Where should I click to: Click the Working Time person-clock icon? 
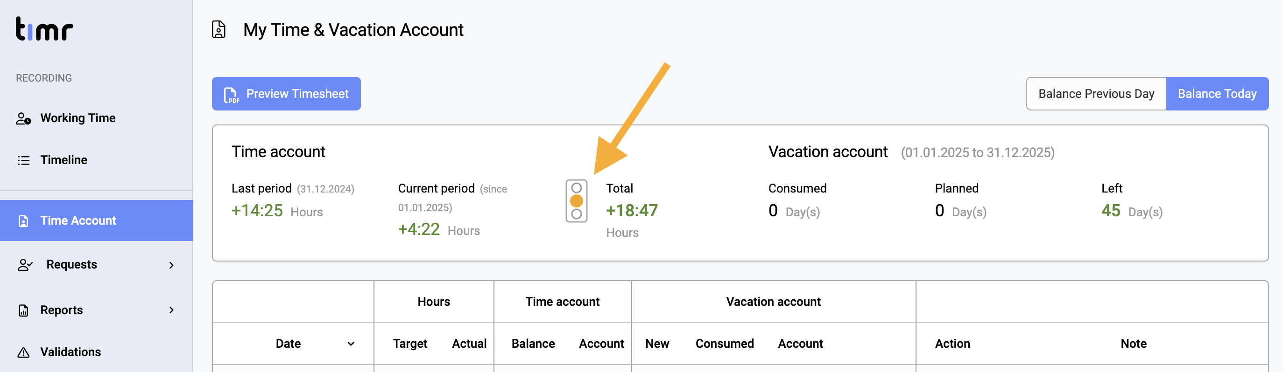[23, 118]
